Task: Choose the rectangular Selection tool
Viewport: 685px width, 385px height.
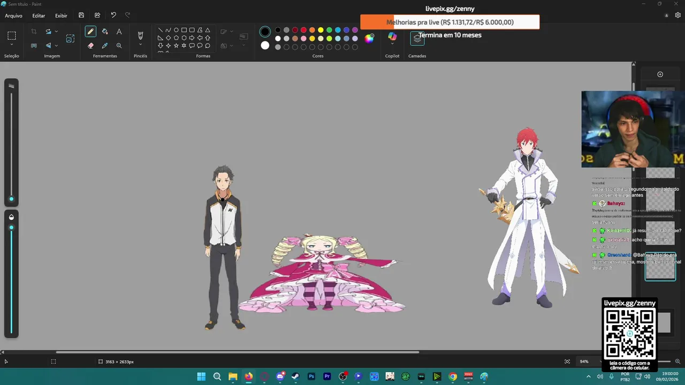Action: [12, 36]
